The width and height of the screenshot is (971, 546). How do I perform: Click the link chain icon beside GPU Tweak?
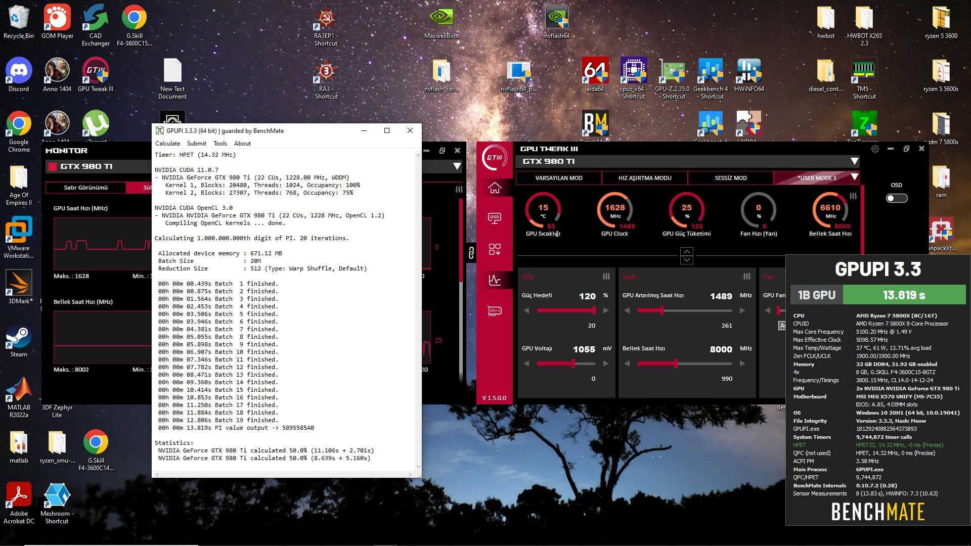click(471, 253)
